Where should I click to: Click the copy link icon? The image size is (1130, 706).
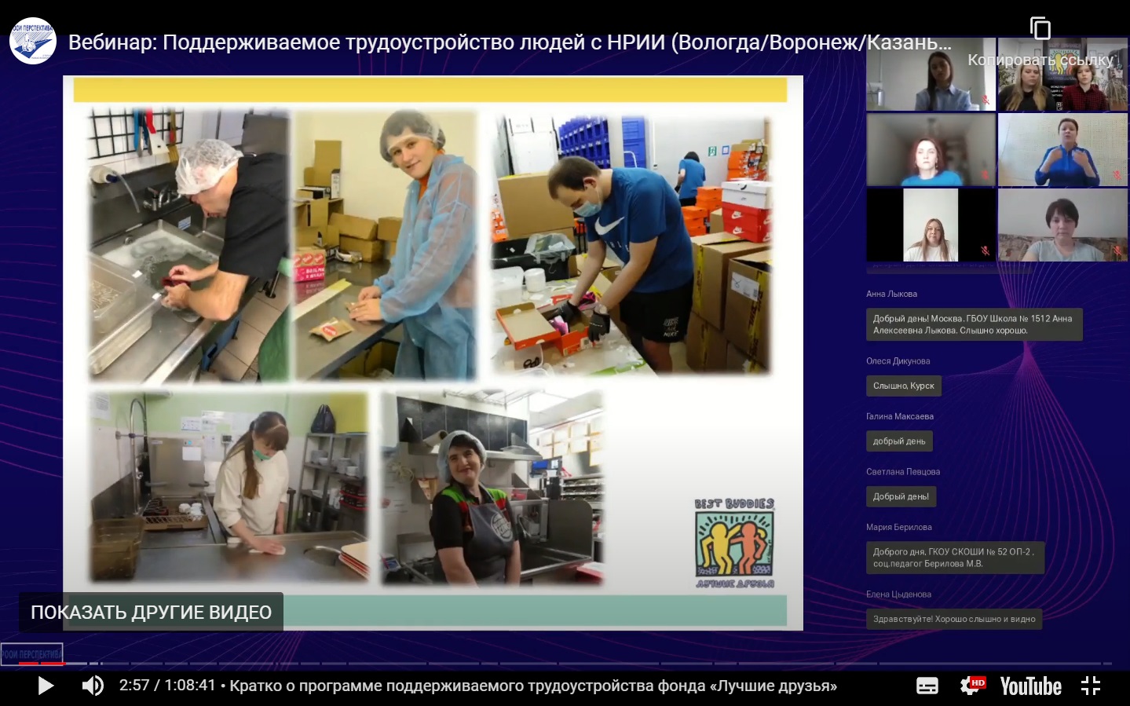(x=1040, y=30)
